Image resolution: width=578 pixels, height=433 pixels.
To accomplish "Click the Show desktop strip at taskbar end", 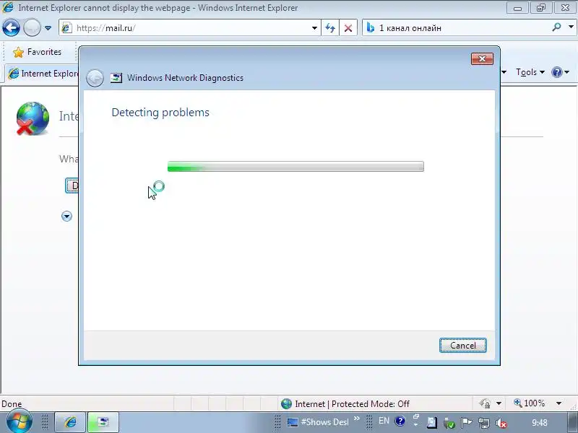I will (571, 422).
